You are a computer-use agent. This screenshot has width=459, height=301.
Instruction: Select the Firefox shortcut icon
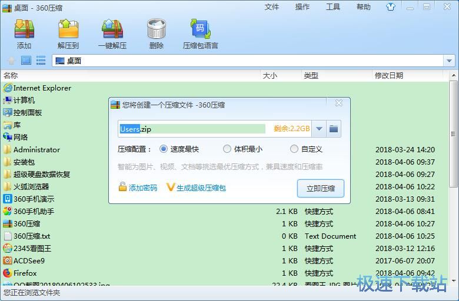coord(8,273)
